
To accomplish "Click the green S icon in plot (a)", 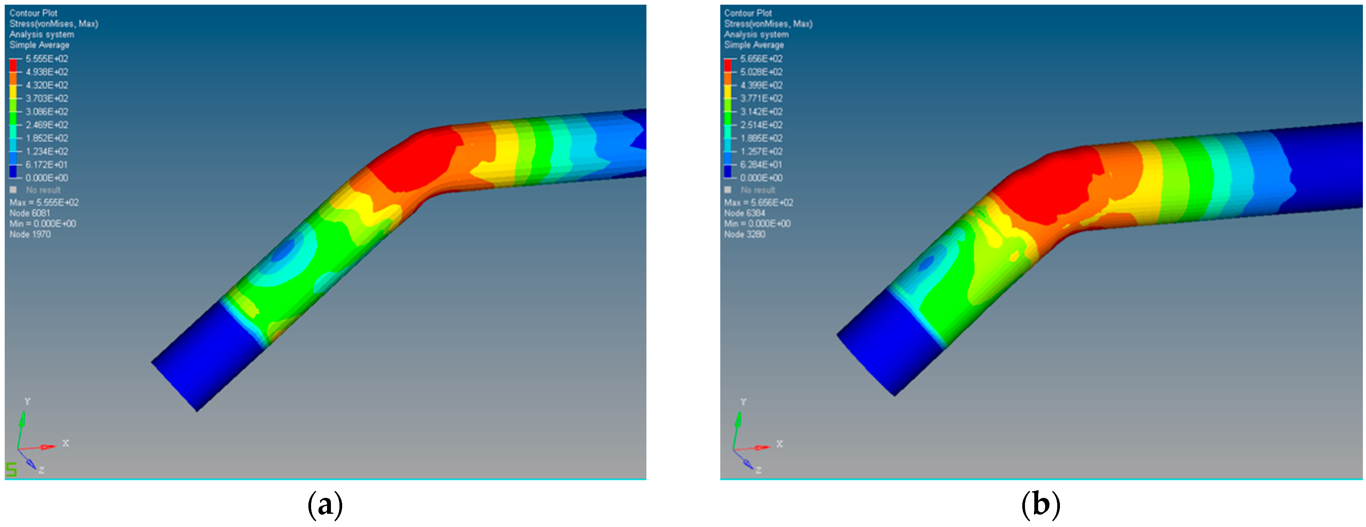I will 11,469.
